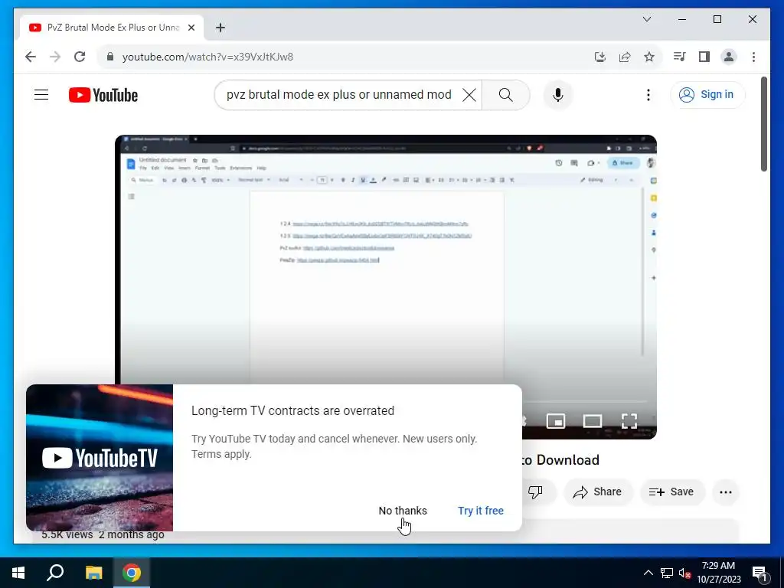Image resolution: width=784 pixels, height=588 pixels.
Task: Go forward in Chrome
Action: click(55, 57)
